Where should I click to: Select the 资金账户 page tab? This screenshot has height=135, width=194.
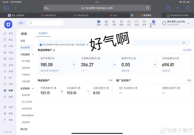click(43, 33)
